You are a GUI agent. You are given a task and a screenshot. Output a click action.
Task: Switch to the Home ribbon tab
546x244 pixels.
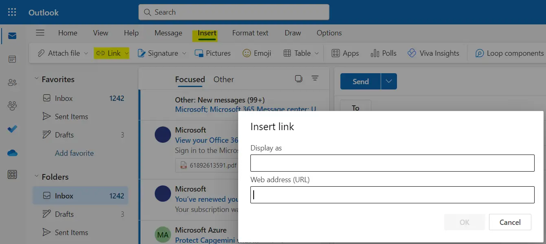tap(68, 33)
